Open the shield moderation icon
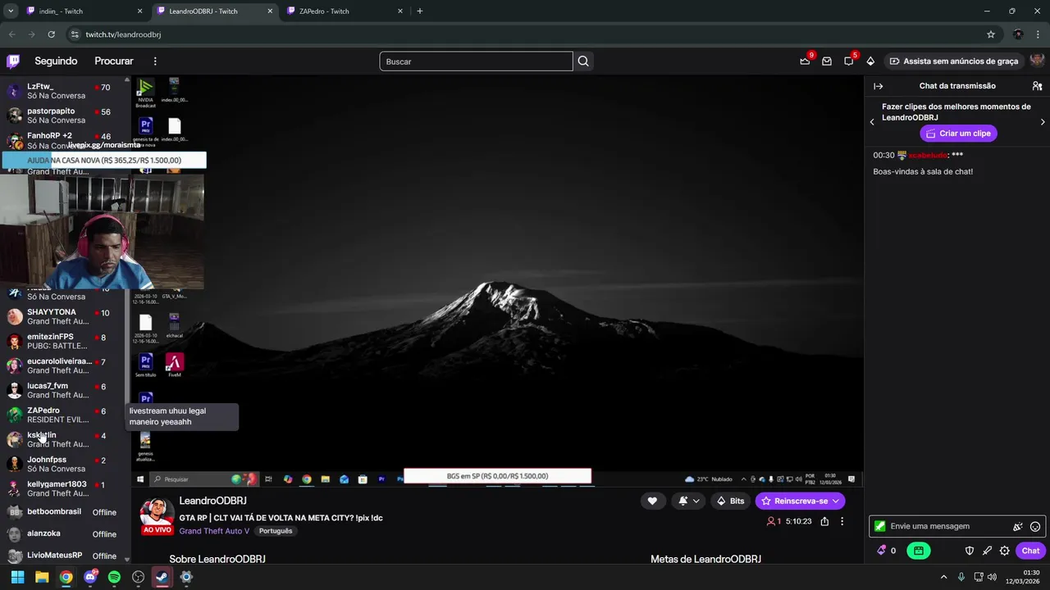Screen dimensions: 1050x590 [969, 551]
